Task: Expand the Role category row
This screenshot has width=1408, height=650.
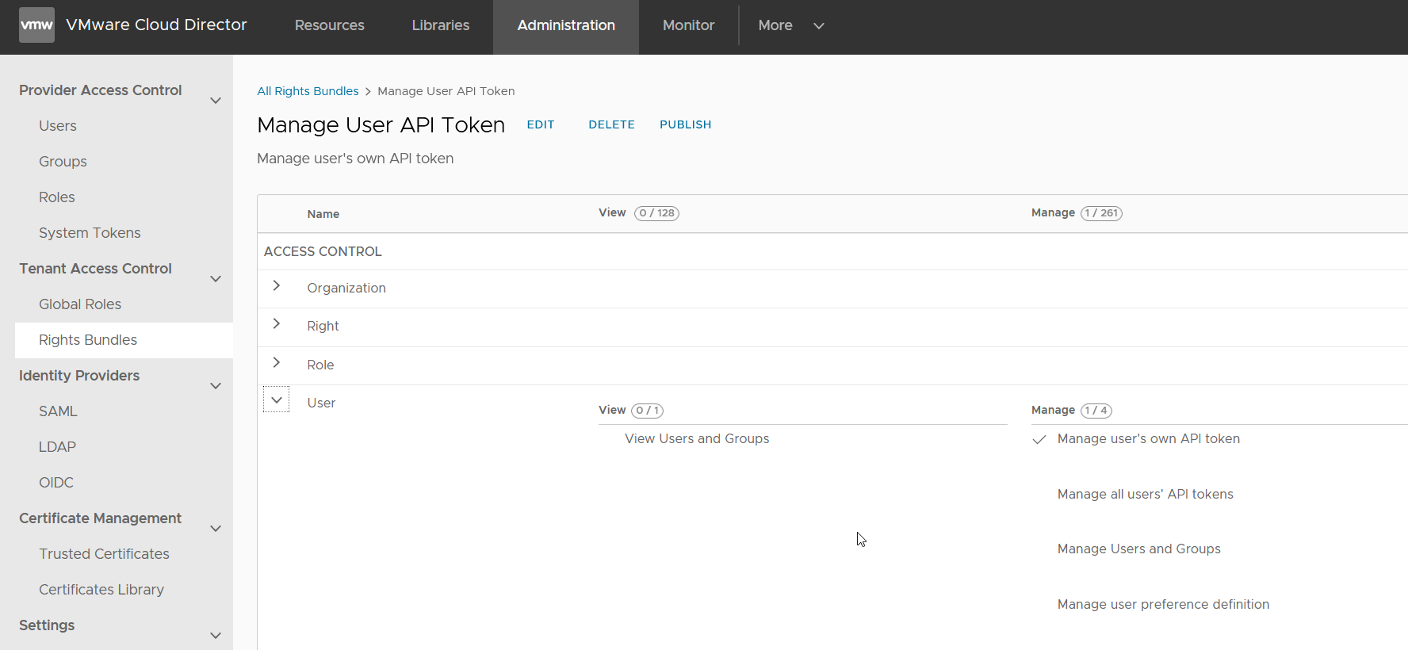Action: click(x=277, y=363)
